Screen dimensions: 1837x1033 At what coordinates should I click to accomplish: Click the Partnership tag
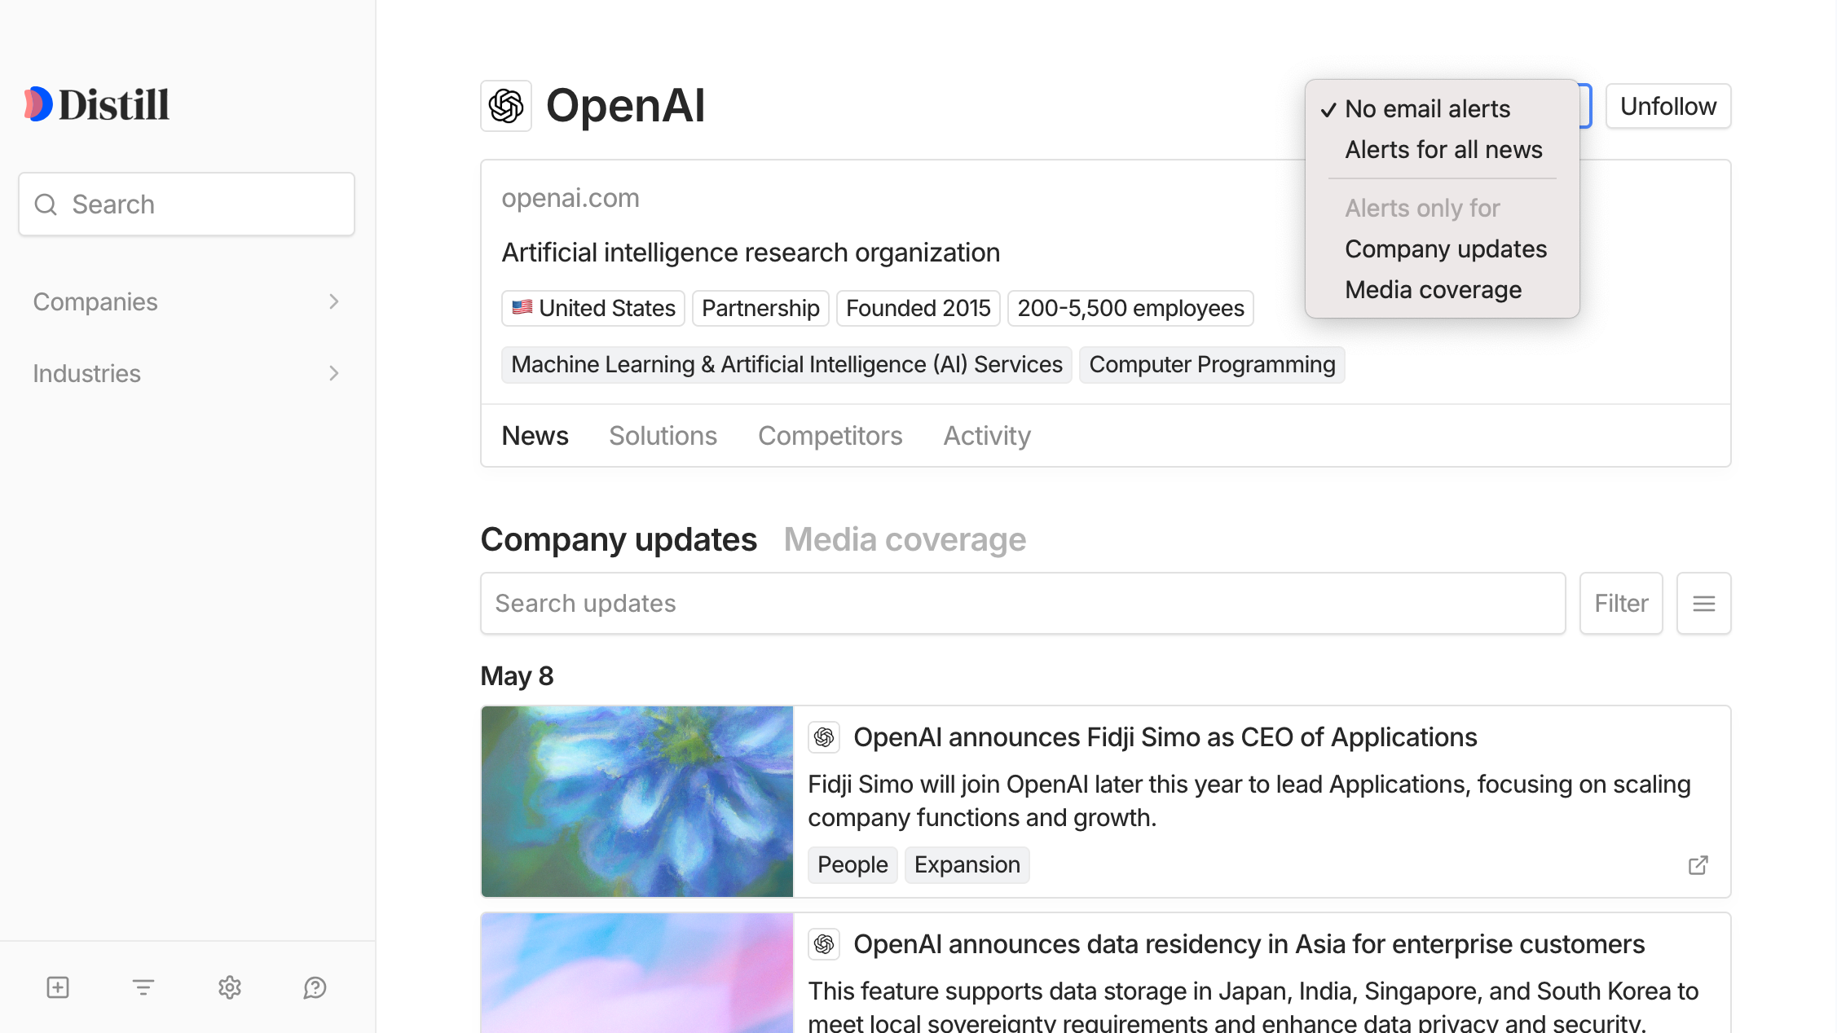(x=760, y=309)
